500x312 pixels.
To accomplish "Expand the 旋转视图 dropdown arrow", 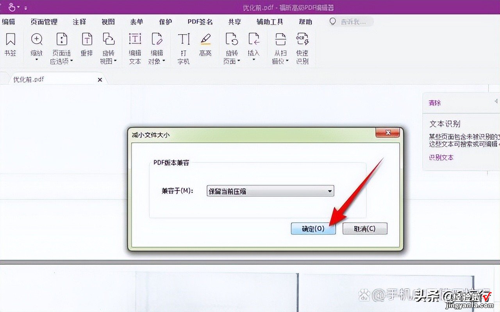I will [x=115, y=61].
